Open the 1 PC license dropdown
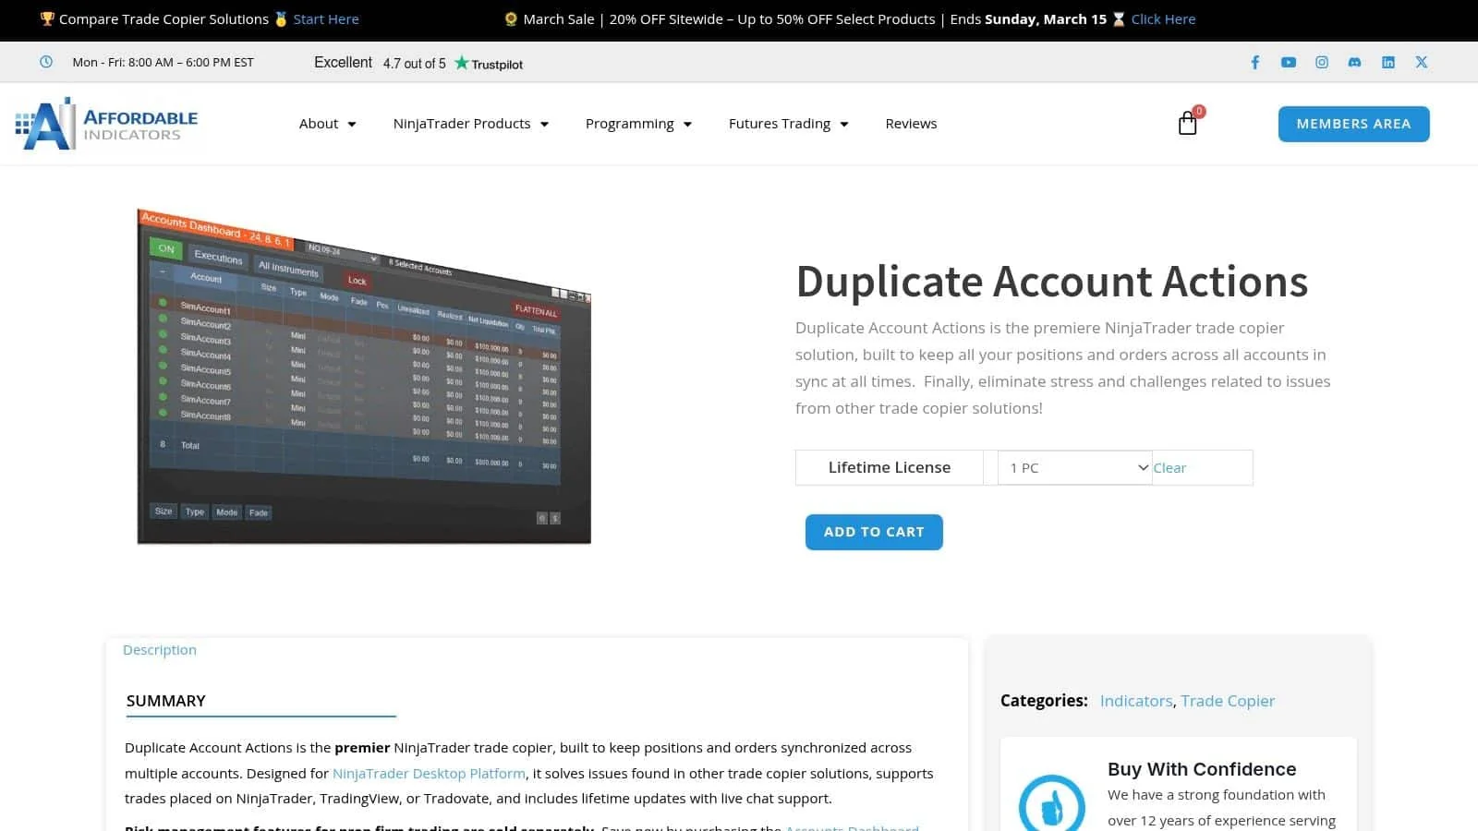 coord(1075,468)
